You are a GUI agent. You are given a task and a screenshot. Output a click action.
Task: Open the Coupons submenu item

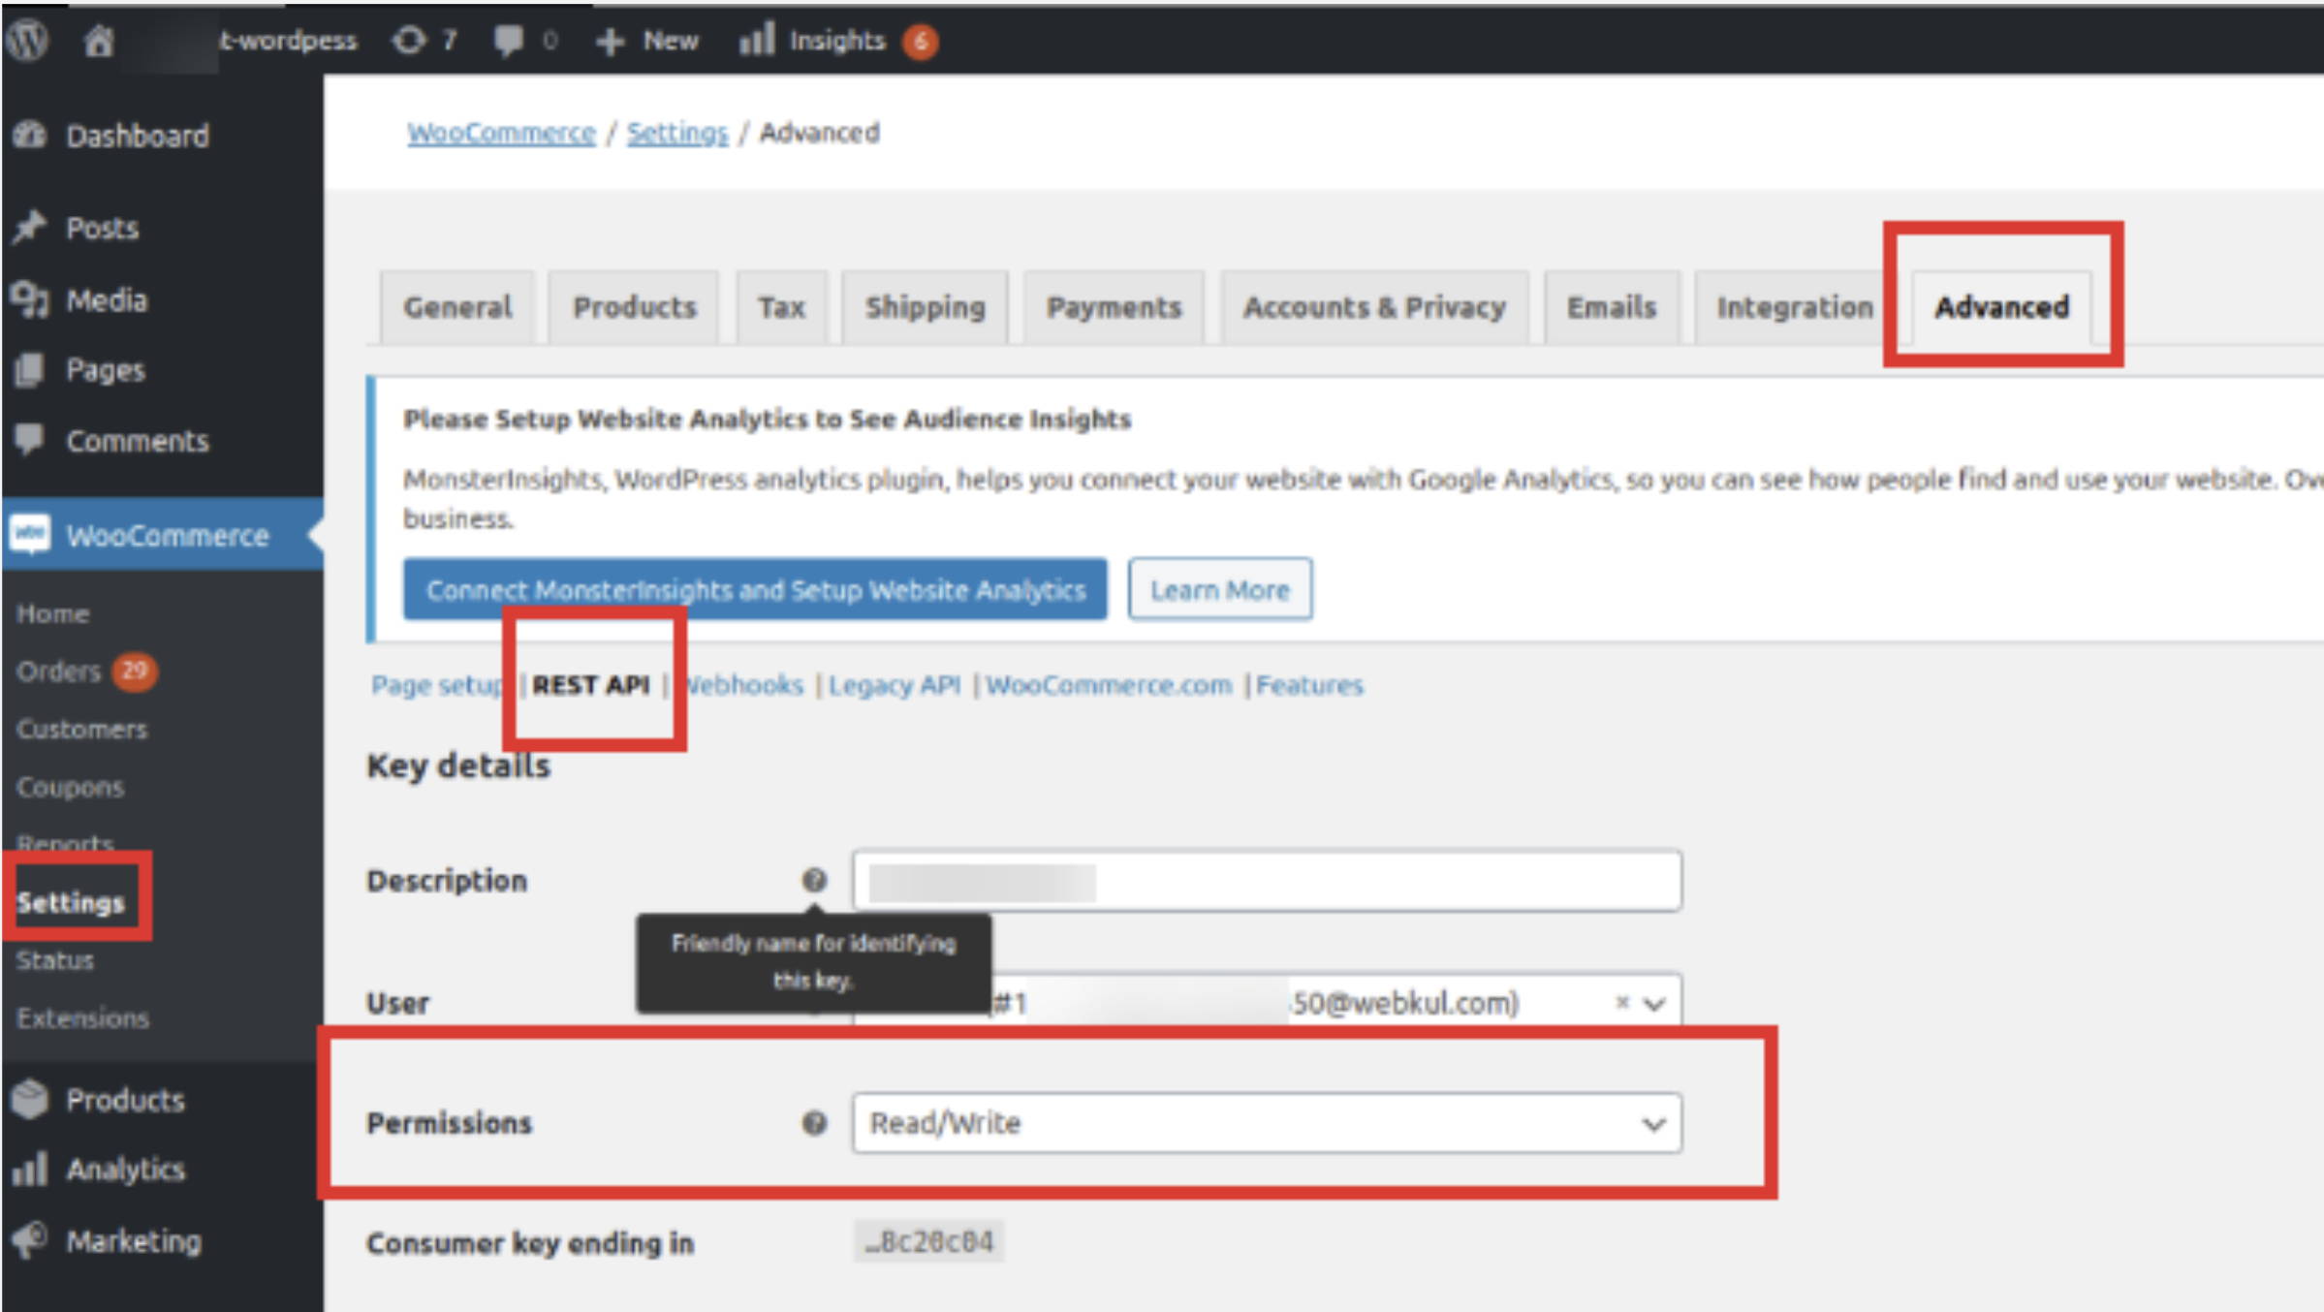coord(70,787)
